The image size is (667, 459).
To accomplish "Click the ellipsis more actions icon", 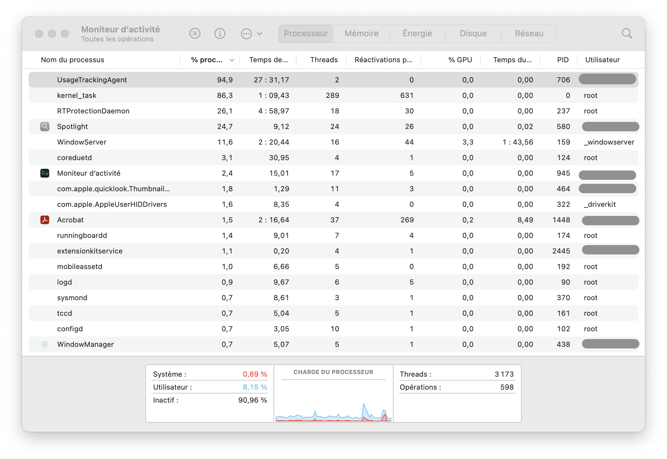I will click(246, 33).
